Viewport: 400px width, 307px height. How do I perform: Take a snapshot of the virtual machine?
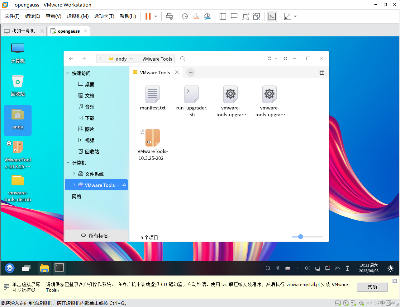(184, 16)
